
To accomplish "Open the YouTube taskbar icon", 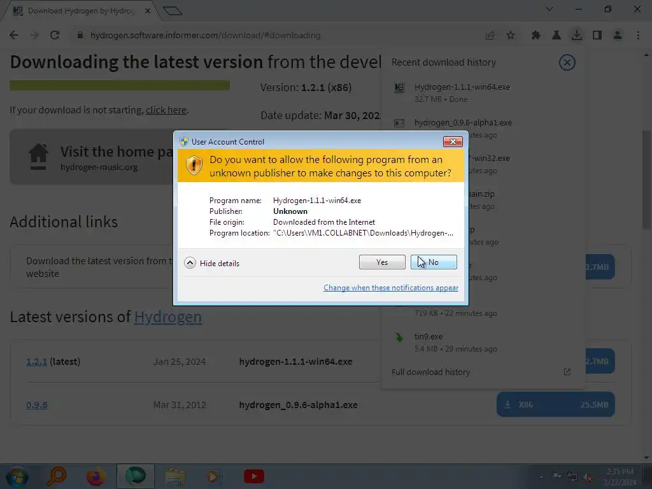I will pyautogui.click(x=253, y=476).
